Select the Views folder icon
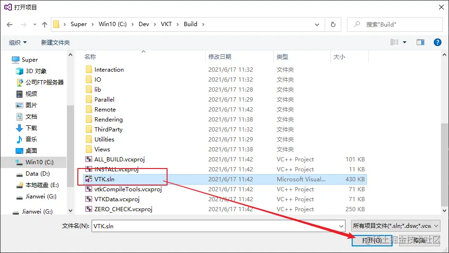 click(89, 149)
